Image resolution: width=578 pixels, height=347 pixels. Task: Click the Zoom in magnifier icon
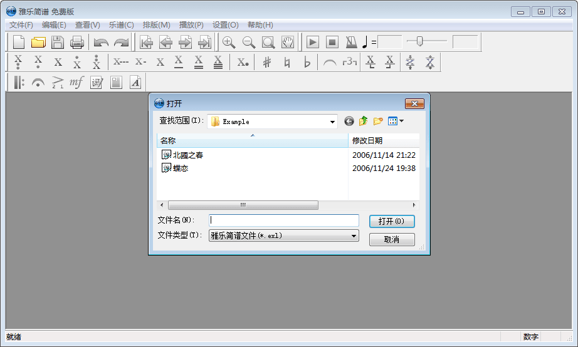coord(229,43)
